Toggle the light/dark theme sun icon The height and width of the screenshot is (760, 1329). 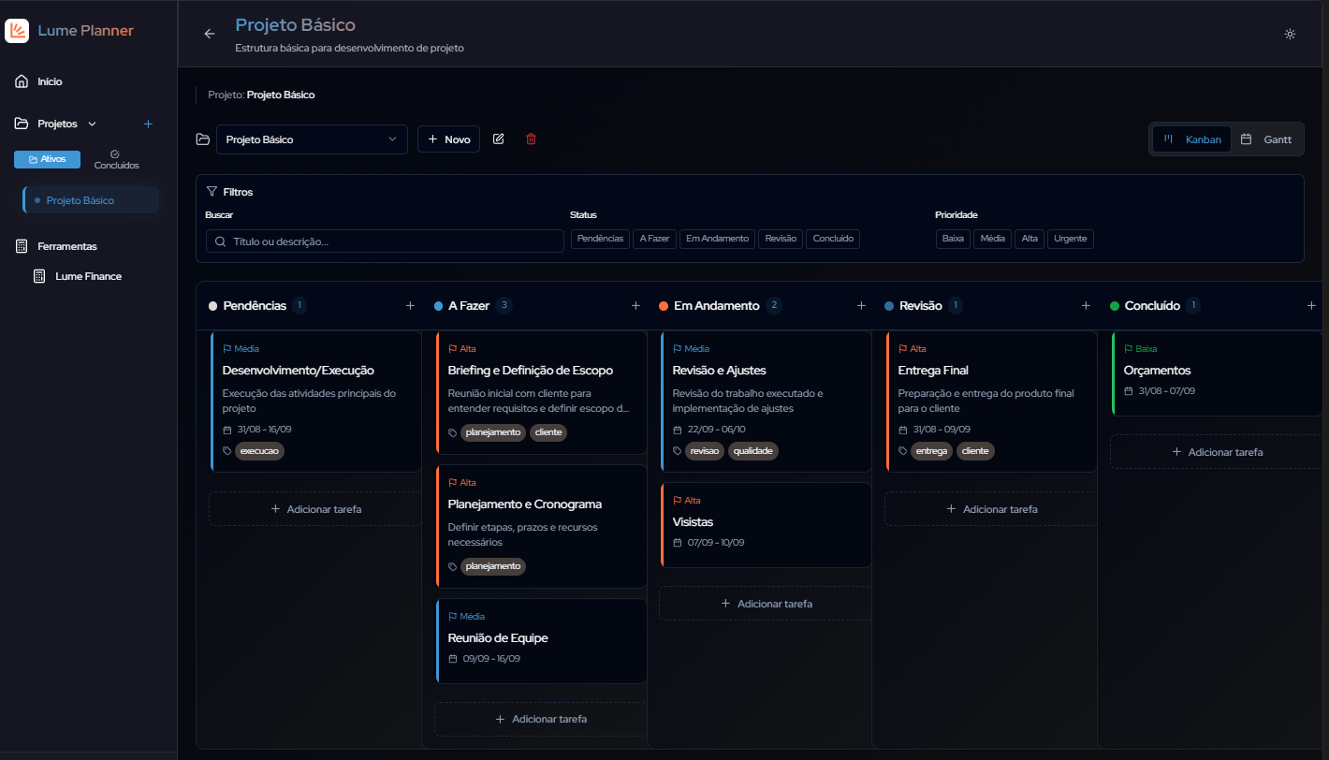(1290, 34)
